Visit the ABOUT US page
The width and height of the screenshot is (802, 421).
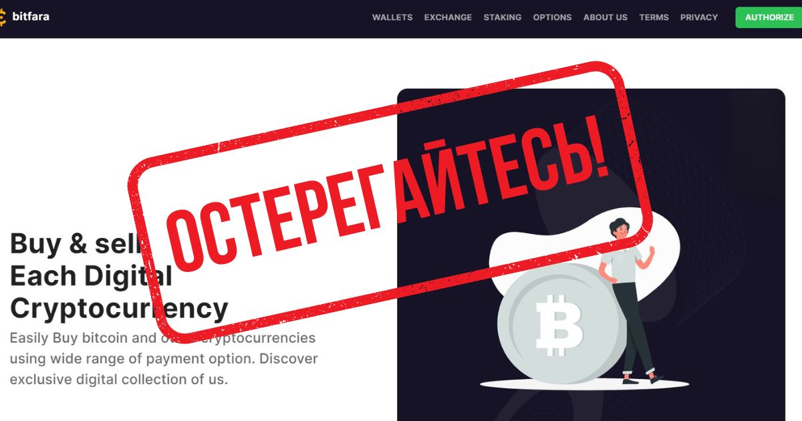(606, 17)
